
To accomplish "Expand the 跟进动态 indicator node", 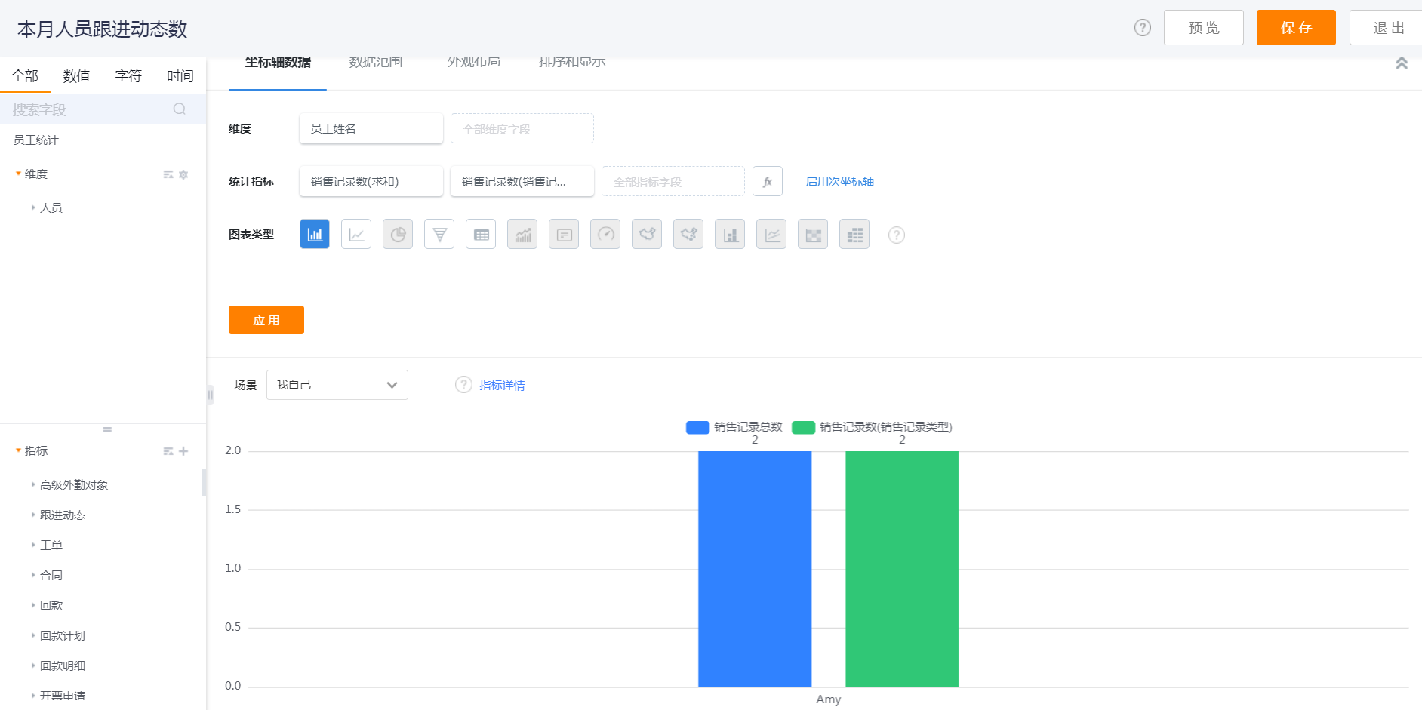I will (33, 515).
